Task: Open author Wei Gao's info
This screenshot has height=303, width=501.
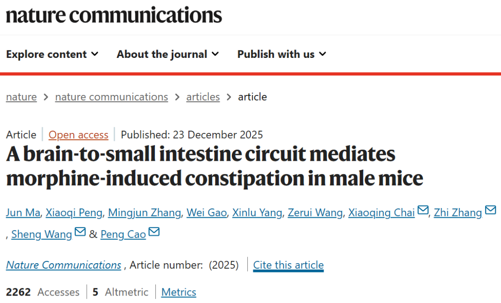Action: click(206, 213)
